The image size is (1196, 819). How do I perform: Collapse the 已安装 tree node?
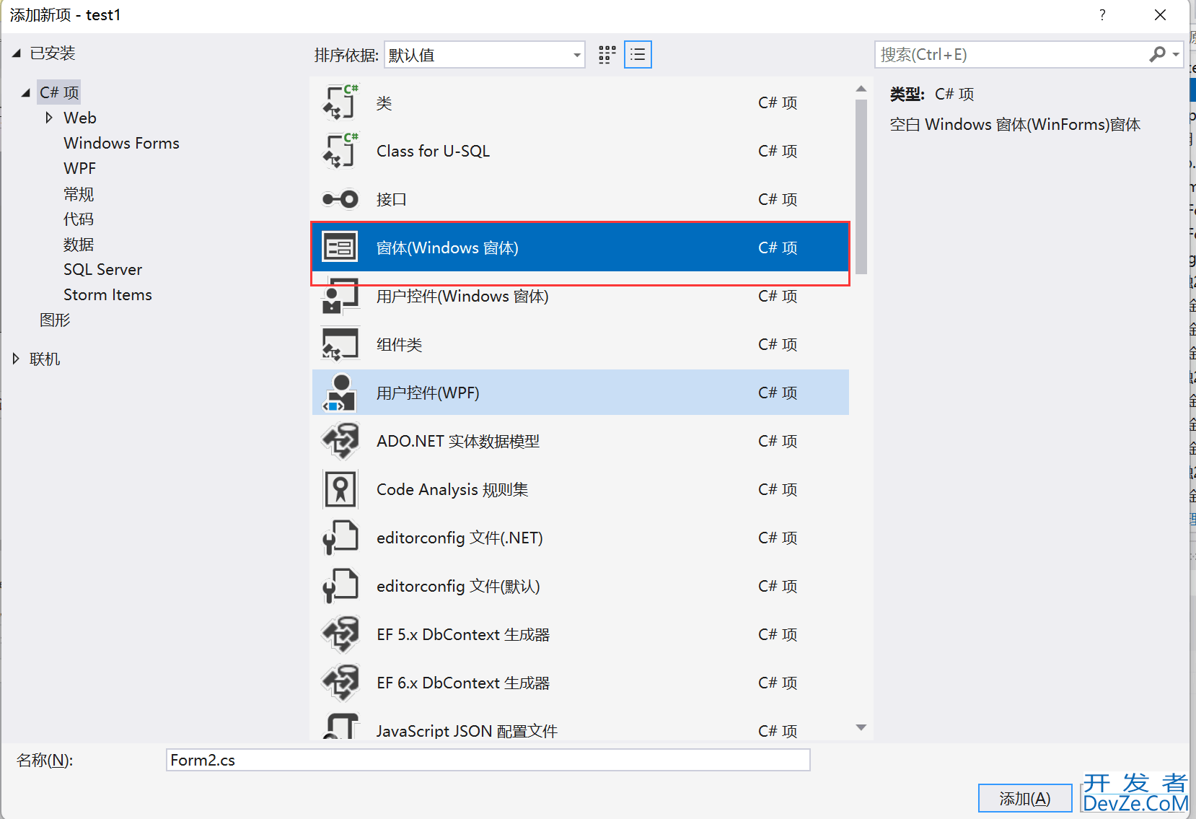tap(17, 53)
